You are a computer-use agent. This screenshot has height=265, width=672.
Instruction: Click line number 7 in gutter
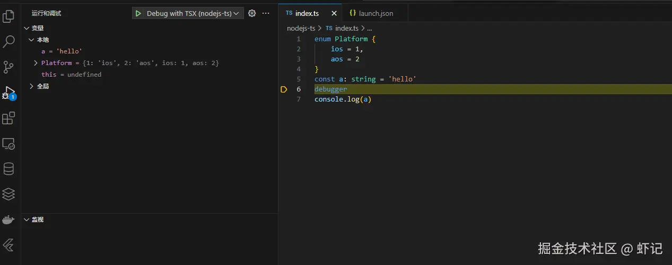point(299,99)
